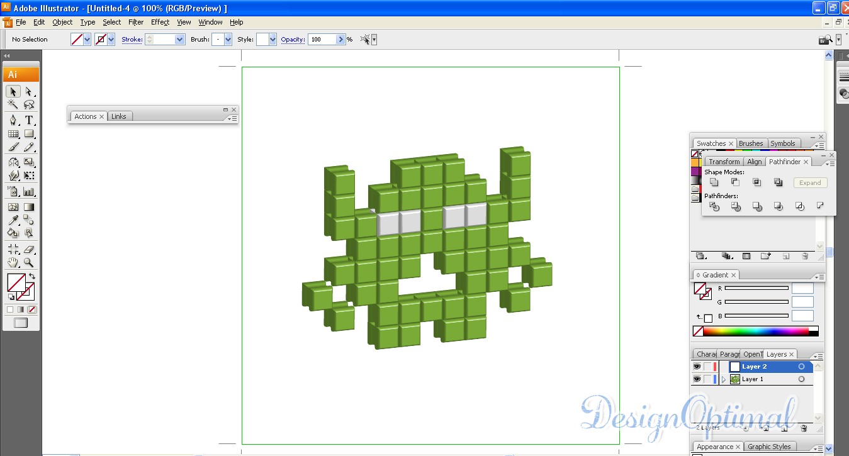Screen dimensions: 849x456
Task: Select the Live Paint Selection tool
Action: point(29,233)
